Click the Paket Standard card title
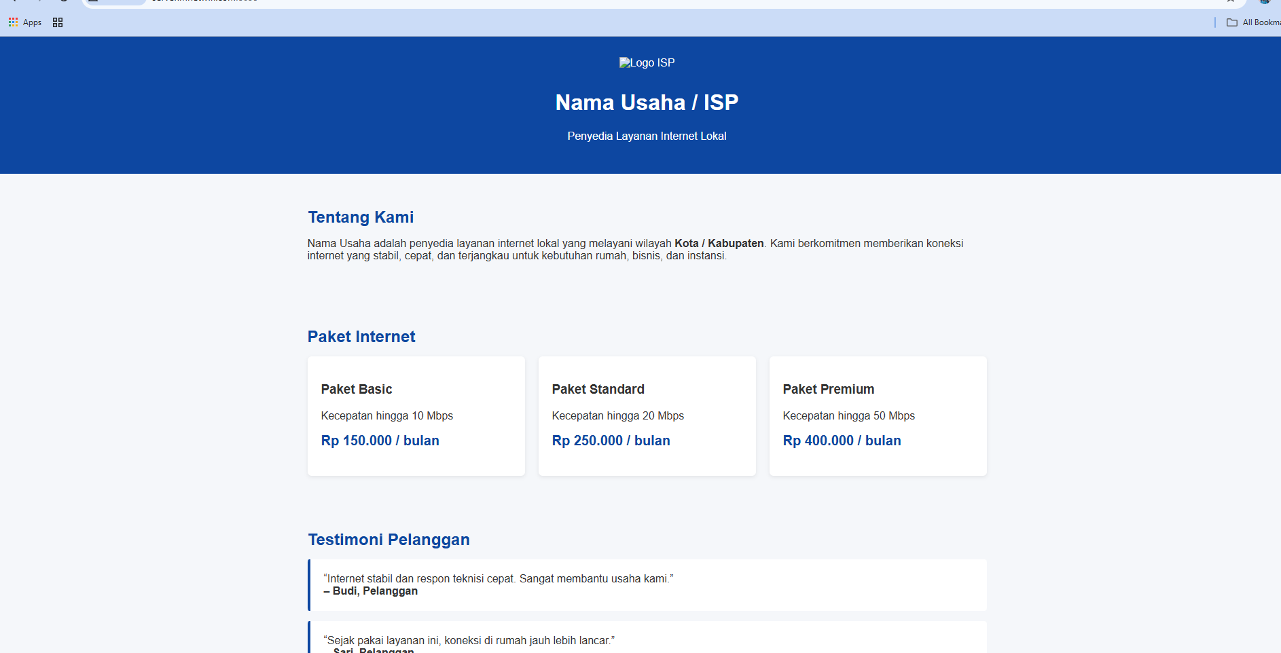The height and width of the screenshot is (653, 1281). (x=598, y=389)
